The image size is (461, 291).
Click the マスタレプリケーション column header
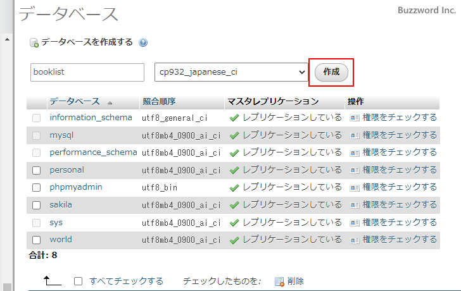tap(273, 102)
